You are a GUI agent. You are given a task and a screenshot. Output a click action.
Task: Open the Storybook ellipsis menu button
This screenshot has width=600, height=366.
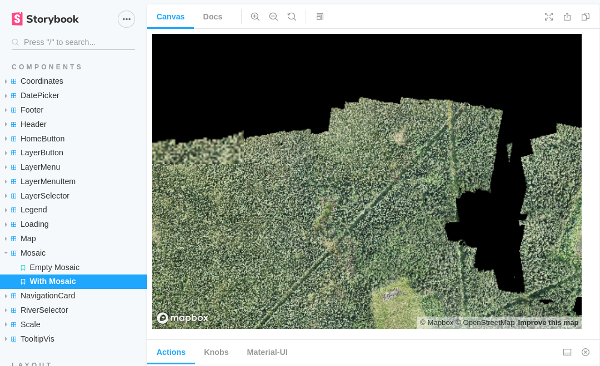coord(126,19)
